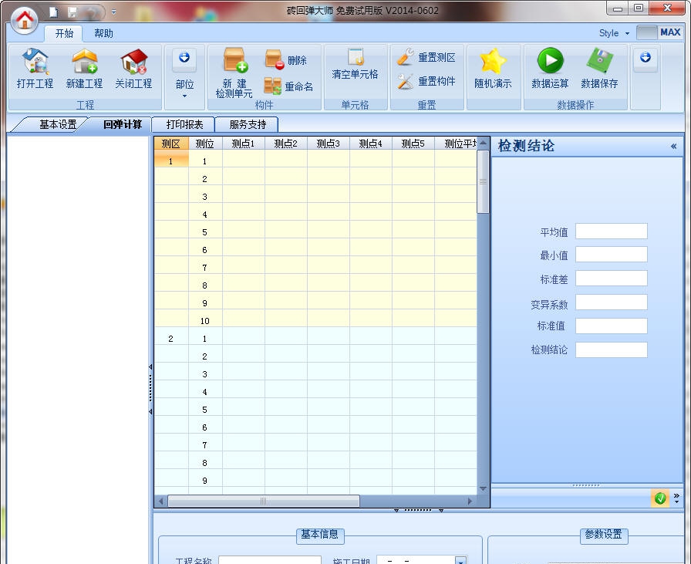Image resolution: width=691 pixels, height=564 pixels.
Task: Open the 施工日期 date dropdown
Action: point(460,561)
